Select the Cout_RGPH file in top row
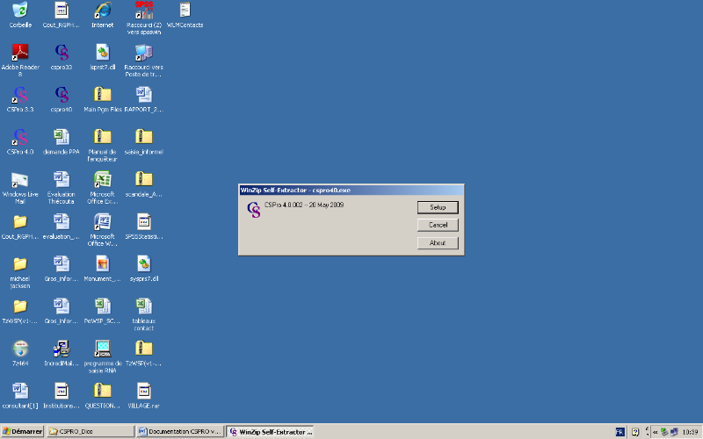Screen dimensions: 703x439 tap(62, 15)
